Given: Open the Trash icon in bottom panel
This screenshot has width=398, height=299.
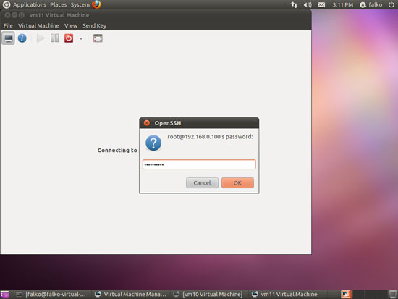Looking at the screenshot, I should (393, 294).
